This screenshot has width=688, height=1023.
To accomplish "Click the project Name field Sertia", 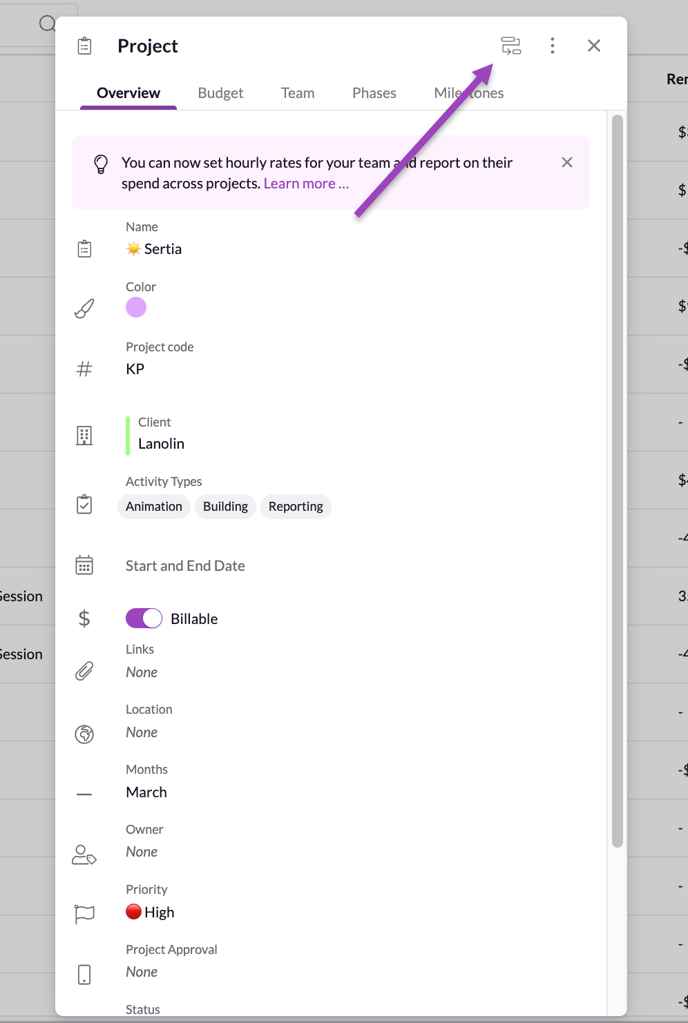I will click(162, 249).
